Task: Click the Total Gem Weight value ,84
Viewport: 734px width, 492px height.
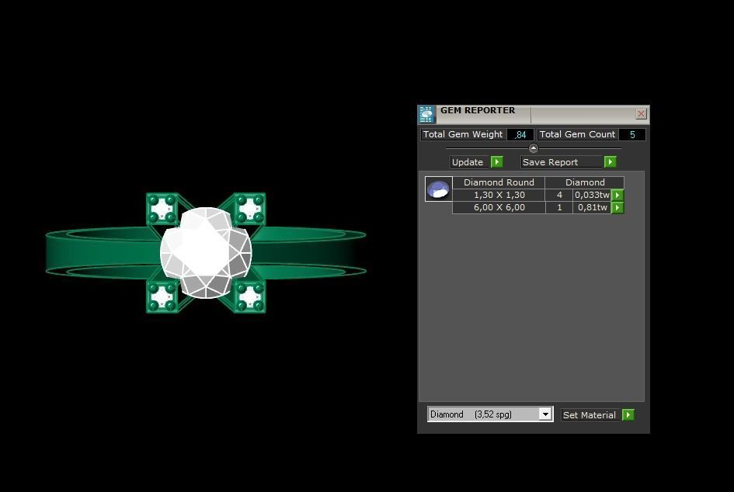Action: 520,135
